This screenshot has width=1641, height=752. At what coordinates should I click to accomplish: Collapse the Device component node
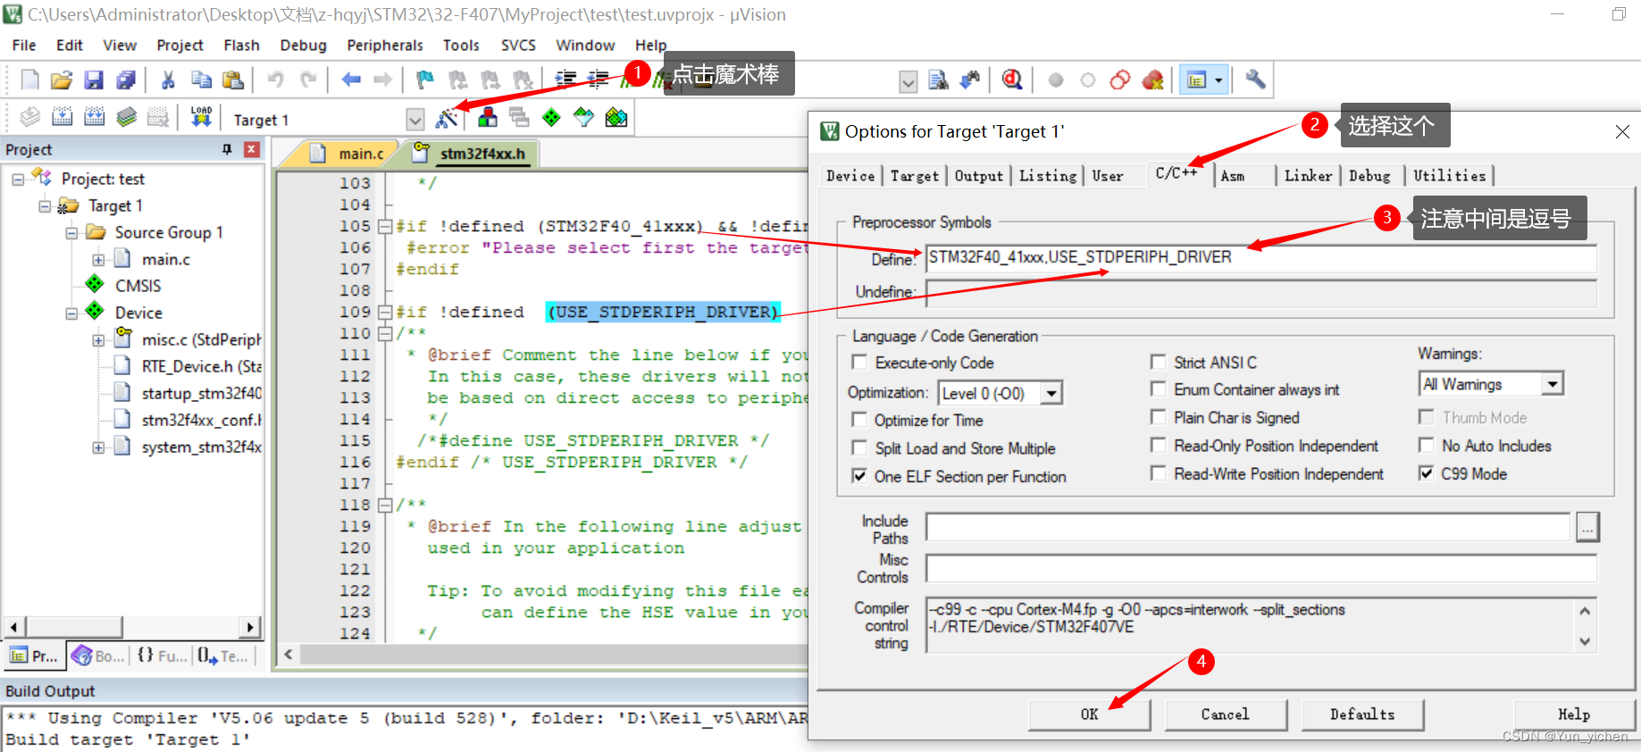71,313
